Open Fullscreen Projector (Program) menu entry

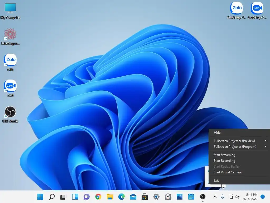coord(239,146)
